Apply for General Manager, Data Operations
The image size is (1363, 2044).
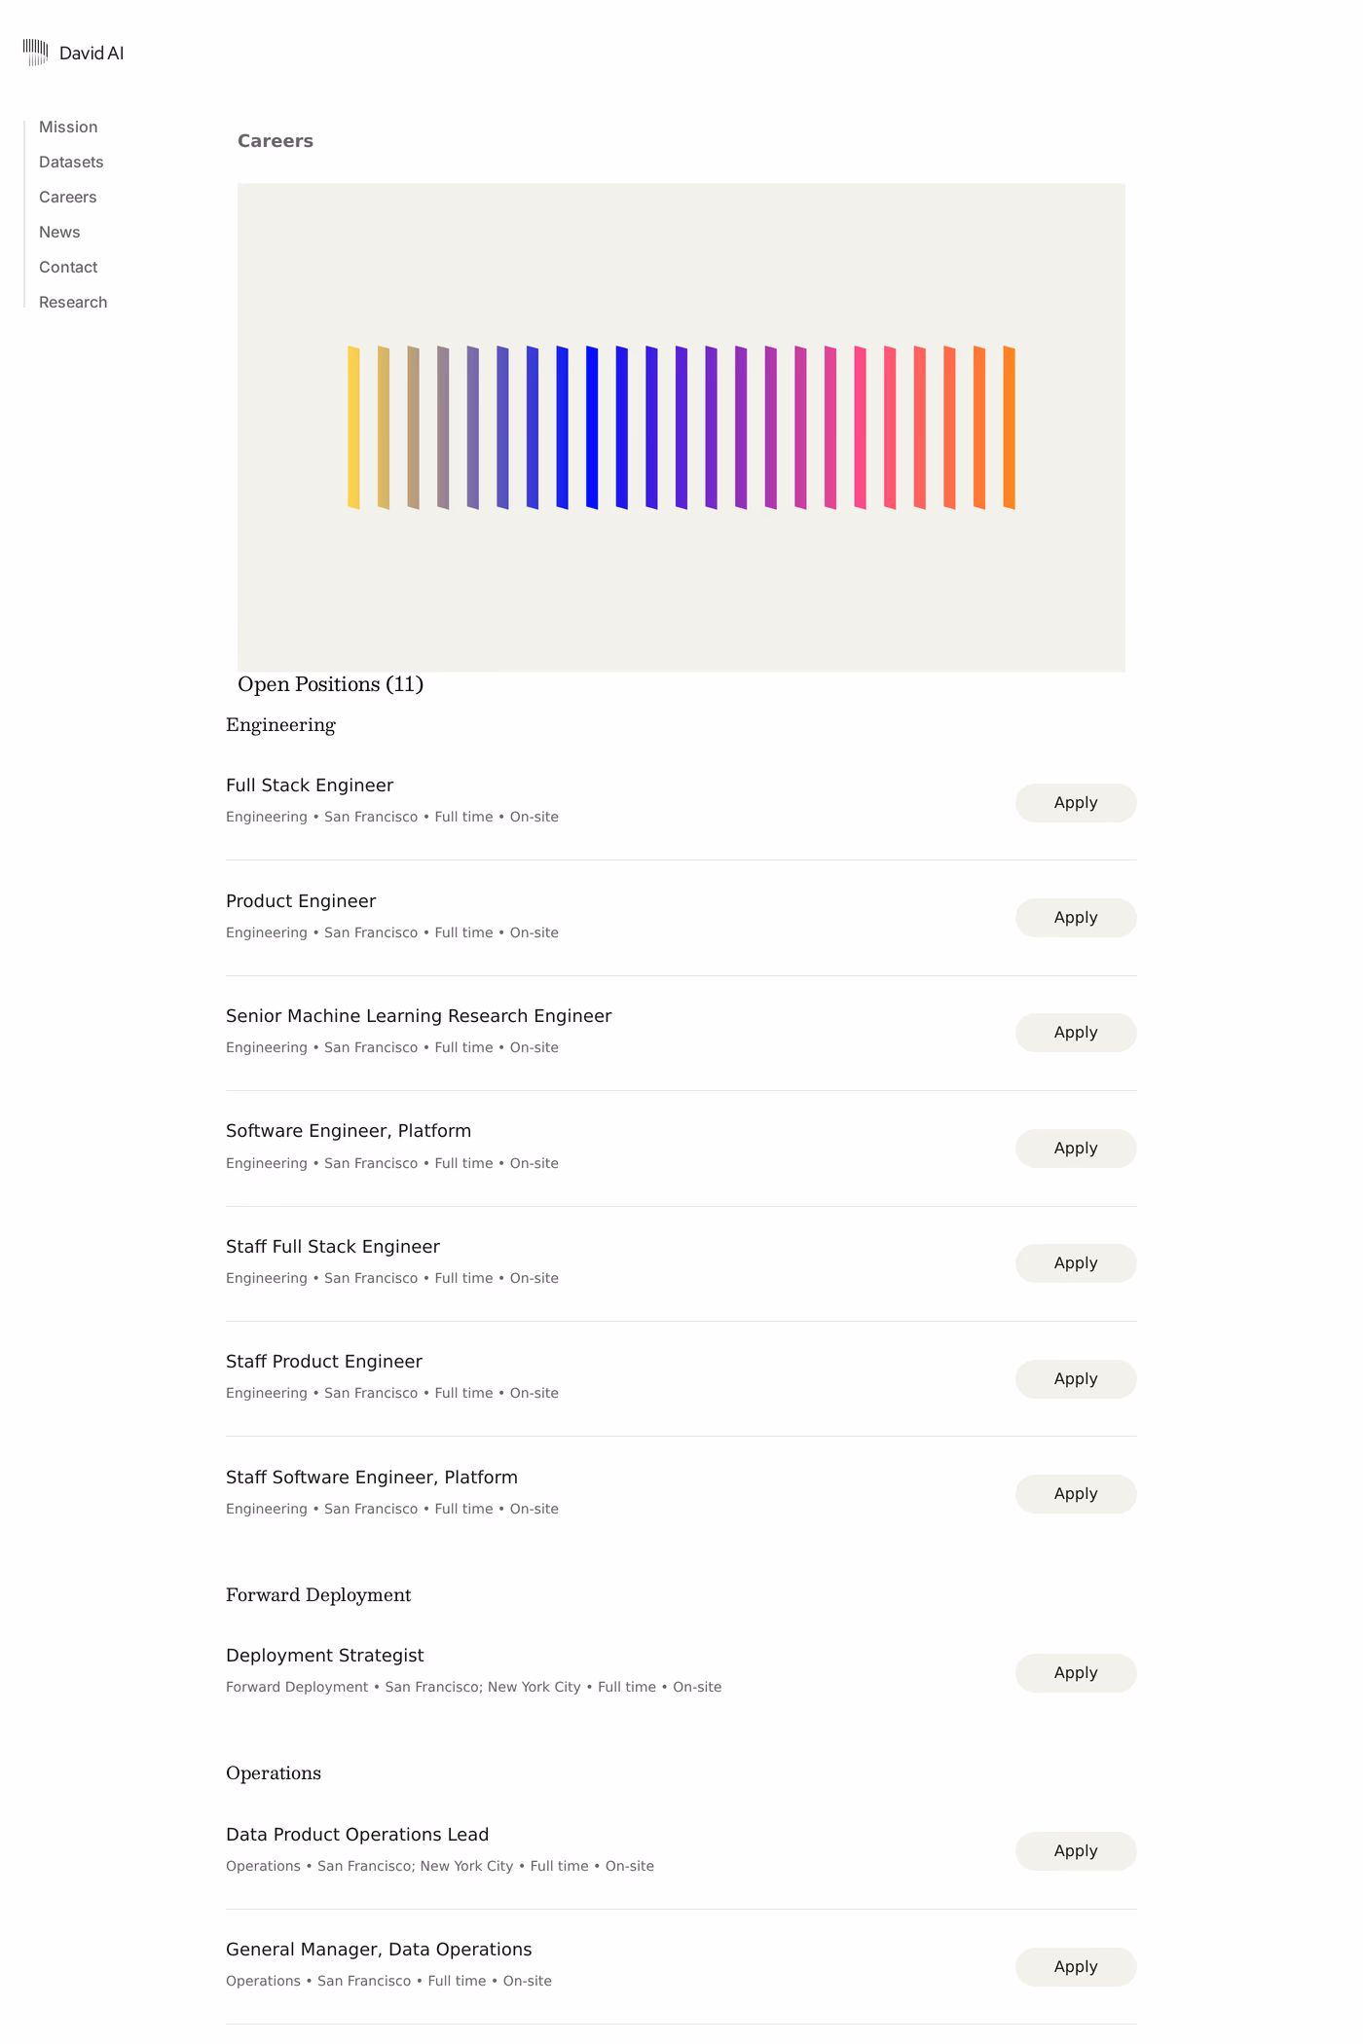(x=1076, y=1967)
